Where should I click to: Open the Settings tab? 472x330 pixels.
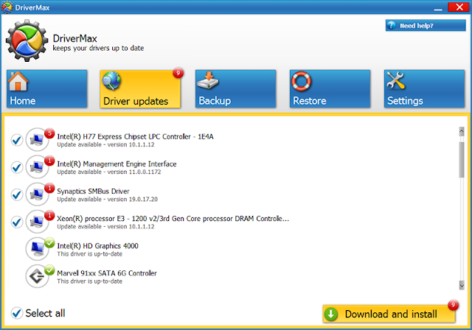(x=425, y=88)
